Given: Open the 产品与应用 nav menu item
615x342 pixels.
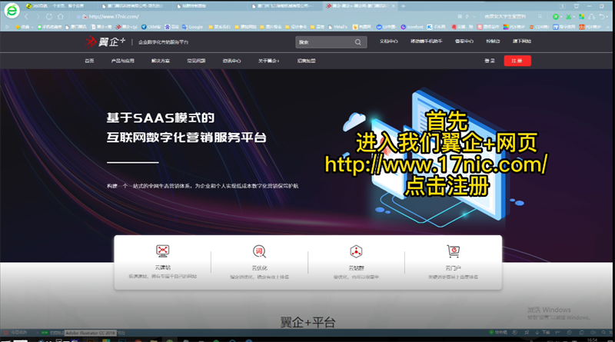Looking at the screenshot, I should tap(123, 61).
